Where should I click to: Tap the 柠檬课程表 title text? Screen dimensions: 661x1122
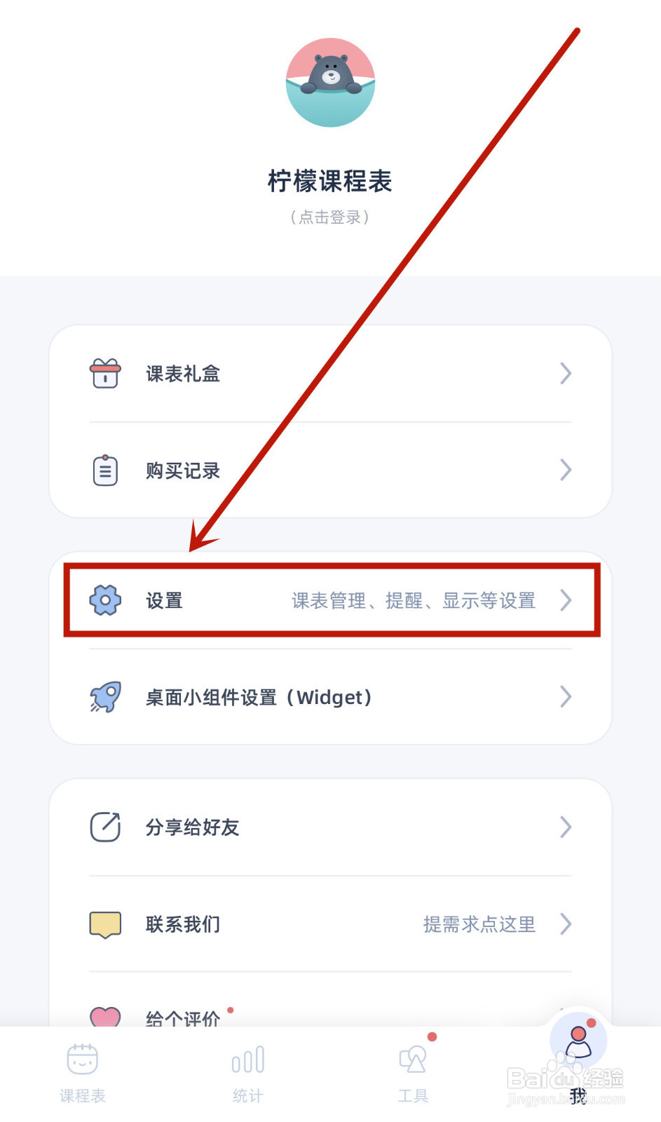tap(329, 181)
